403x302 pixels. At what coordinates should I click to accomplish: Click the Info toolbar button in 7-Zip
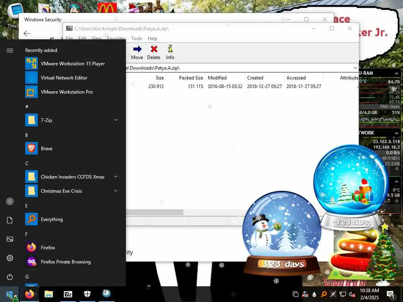tap(170, 52)
